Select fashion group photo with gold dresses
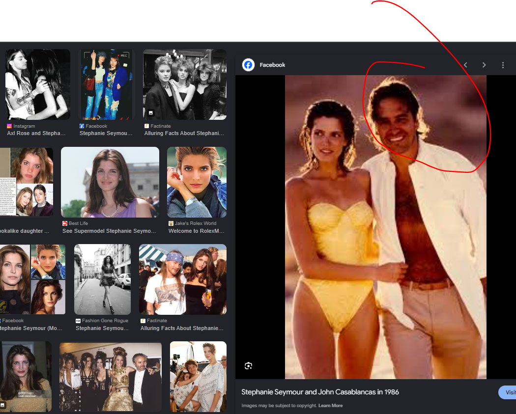This screenshot has width=516, height=414. [111, 377]
